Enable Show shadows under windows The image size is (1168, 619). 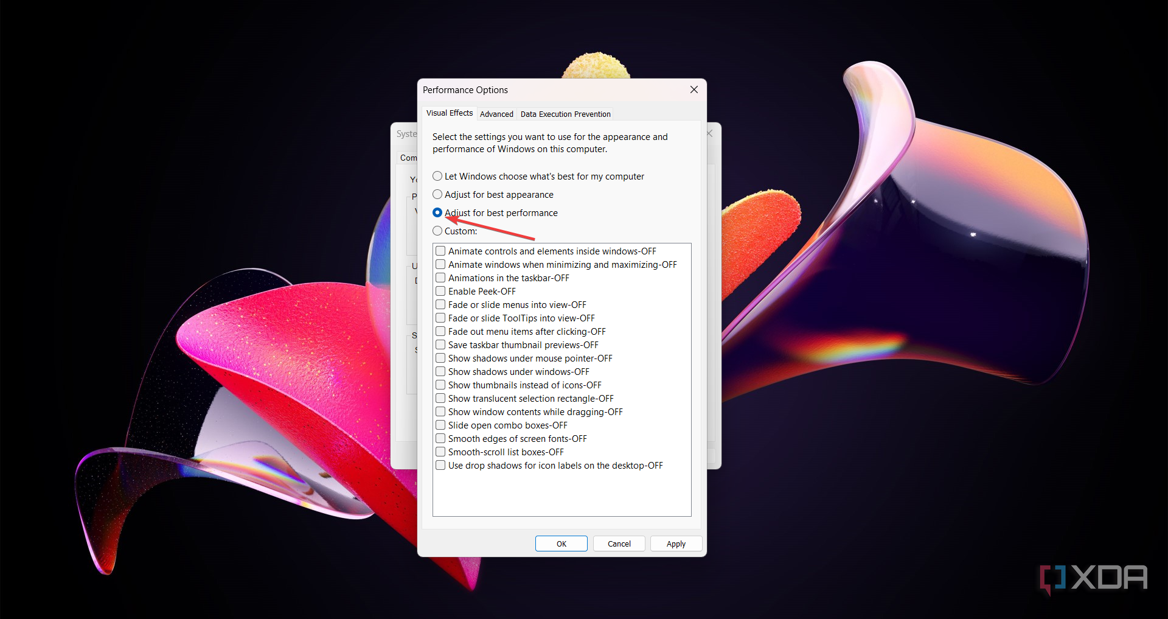(x=440, y=372)
